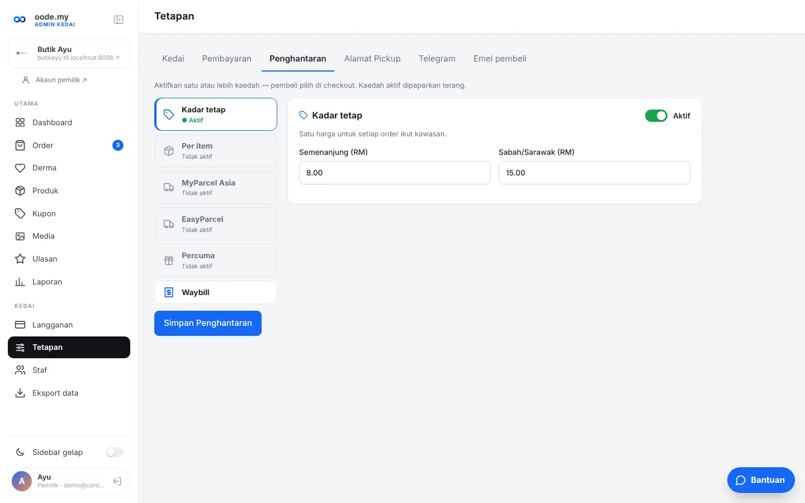Click the Semenanjung (RM) price field

point(395,173)
